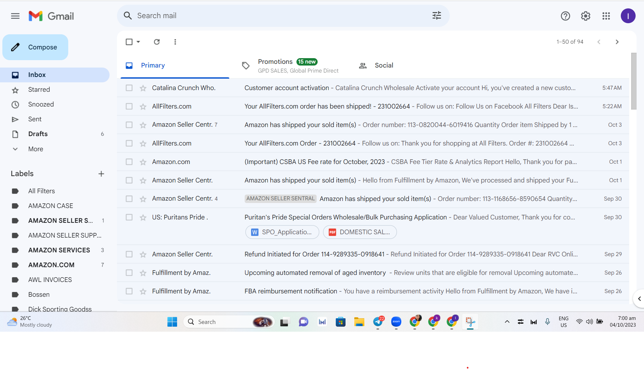Open Microsoft Store from the taskbar

[x=340, y=322]
